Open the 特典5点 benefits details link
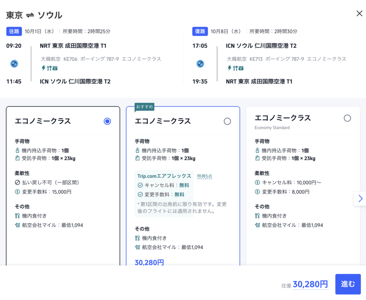366x300 pixels. pos(204,176)
